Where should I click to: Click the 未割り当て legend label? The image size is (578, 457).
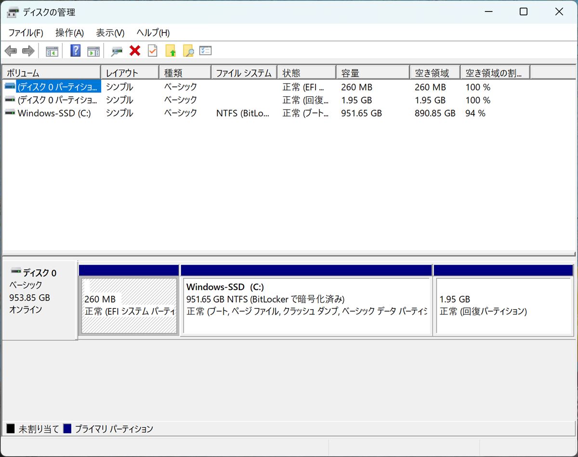(39, 429)
